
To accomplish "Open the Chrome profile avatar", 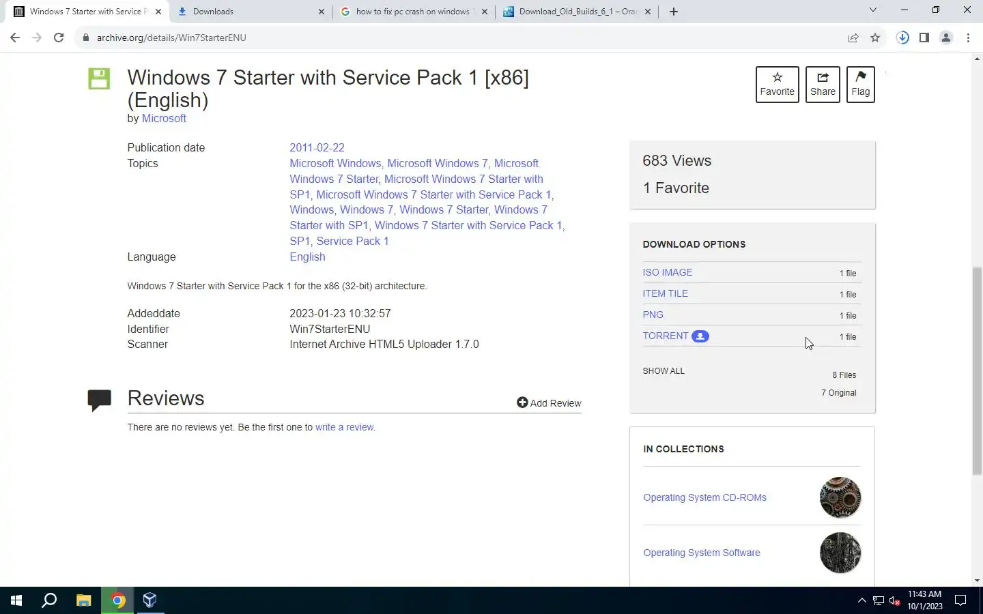I will click(x=946, y=38).
